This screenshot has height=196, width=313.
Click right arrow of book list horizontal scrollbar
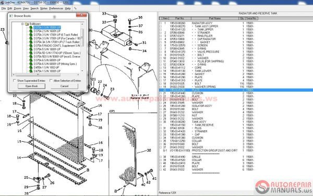[78, 75]
